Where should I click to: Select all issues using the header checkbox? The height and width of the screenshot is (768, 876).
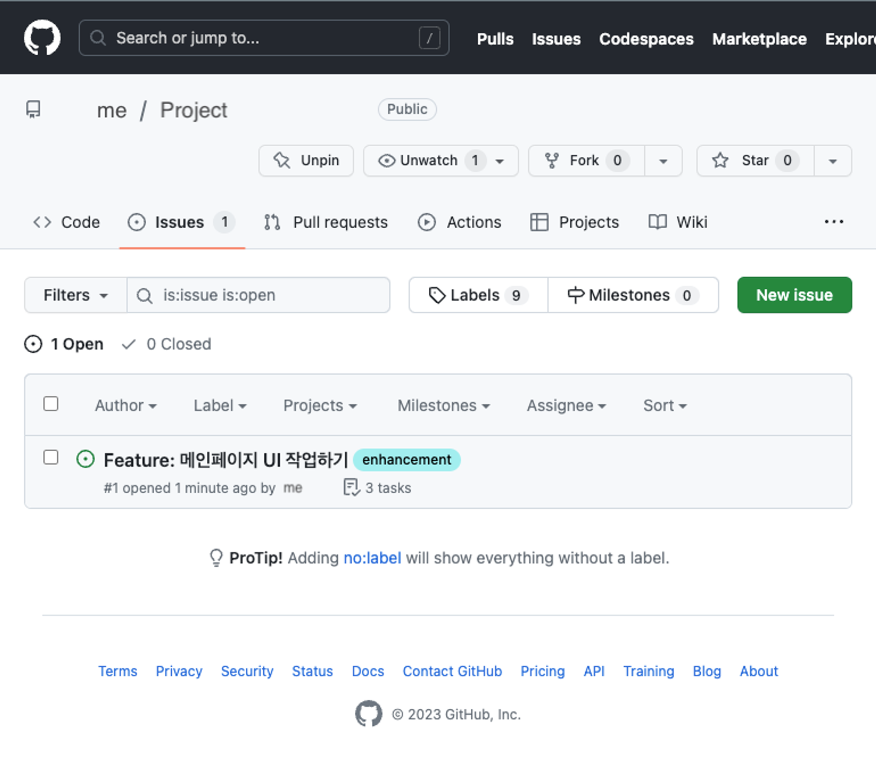click(51, 404)
